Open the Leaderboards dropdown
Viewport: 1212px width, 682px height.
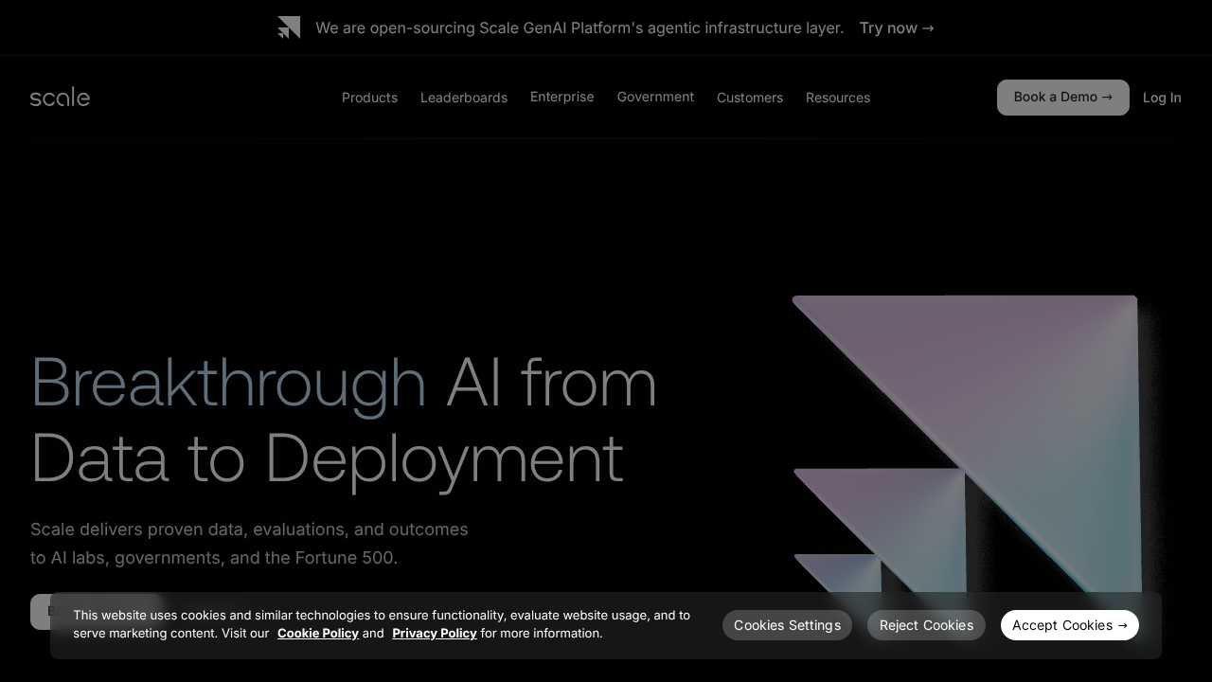464,98
